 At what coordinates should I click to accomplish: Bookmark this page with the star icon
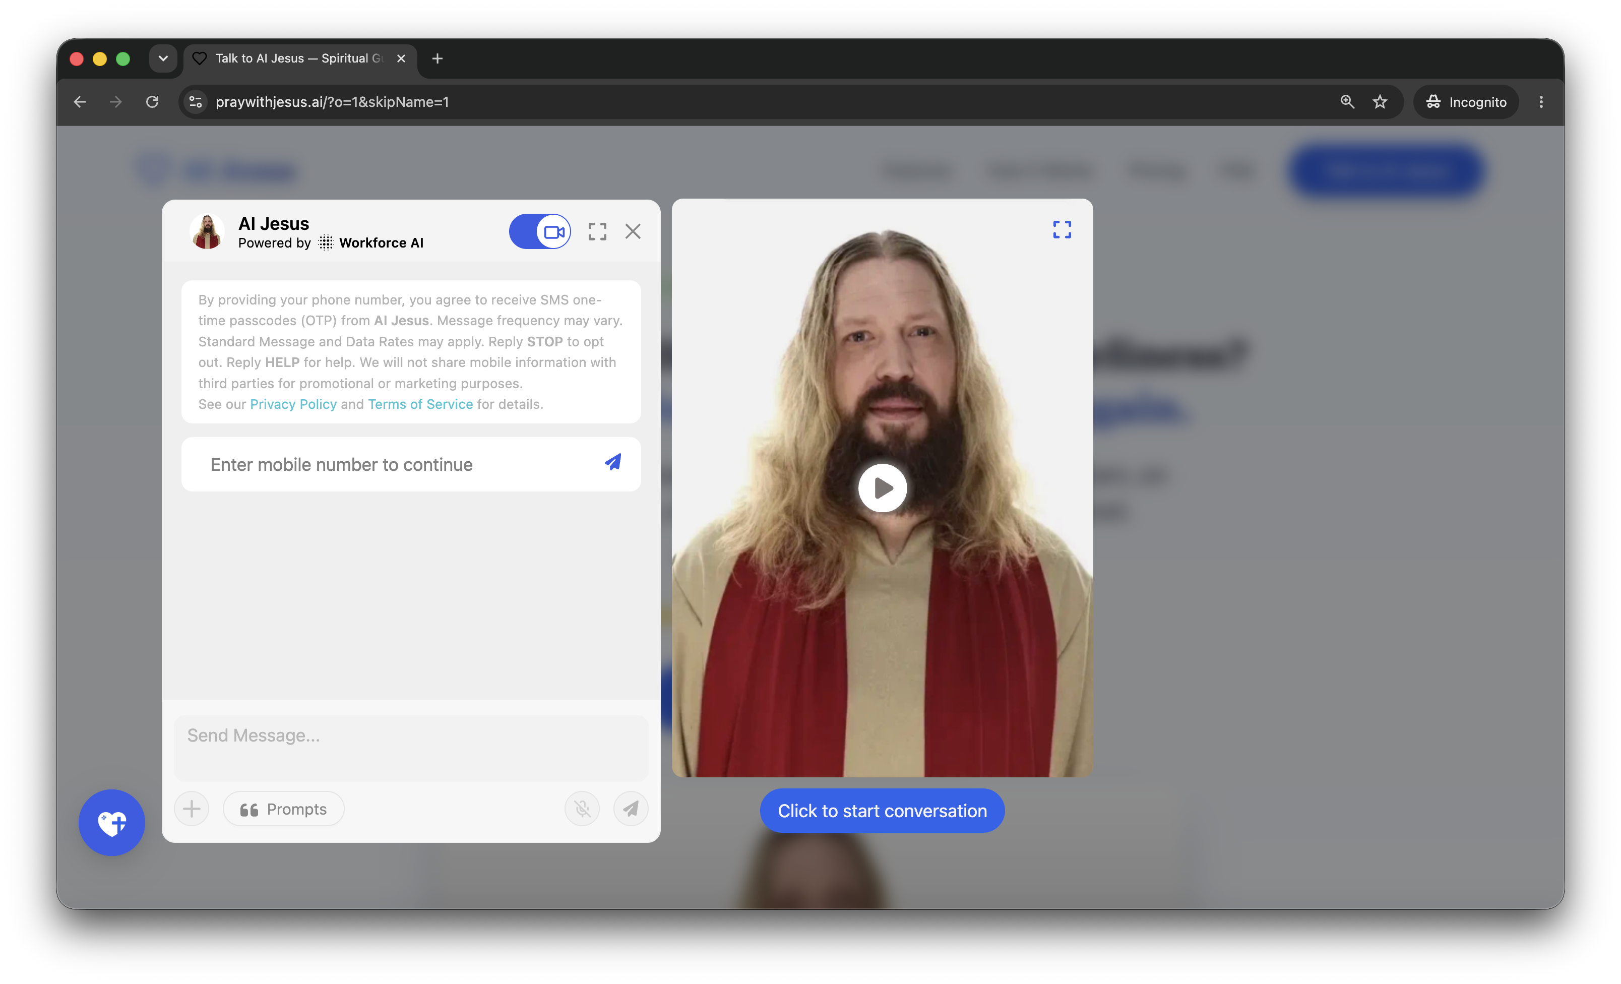[1380, 102]
